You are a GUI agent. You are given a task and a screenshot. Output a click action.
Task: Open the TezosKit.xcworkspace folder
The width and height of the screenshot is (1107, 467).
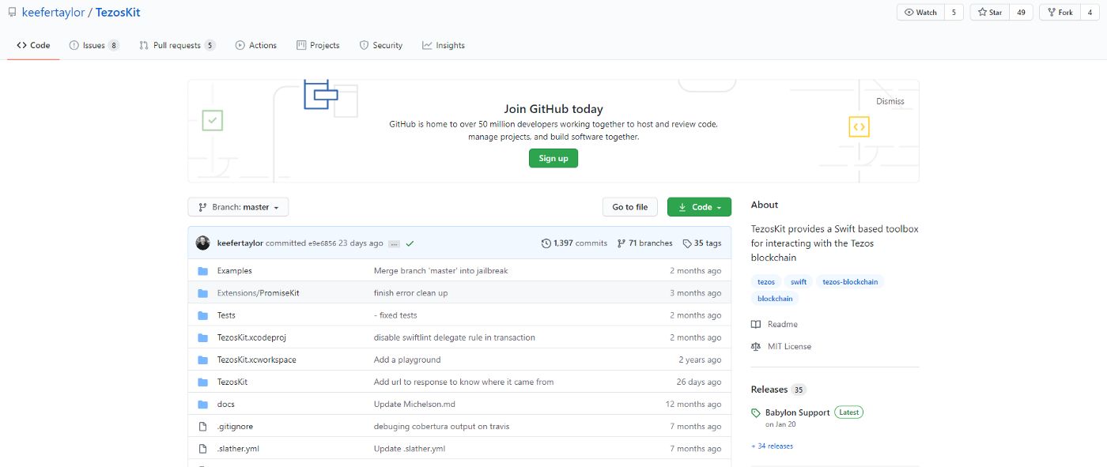click(x=257, y=360)
